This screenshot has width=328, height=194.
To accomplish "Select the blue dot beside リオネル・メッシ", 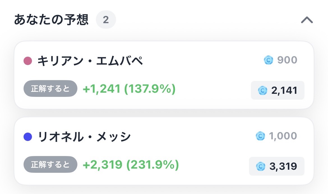I will (x=28, y=137).
